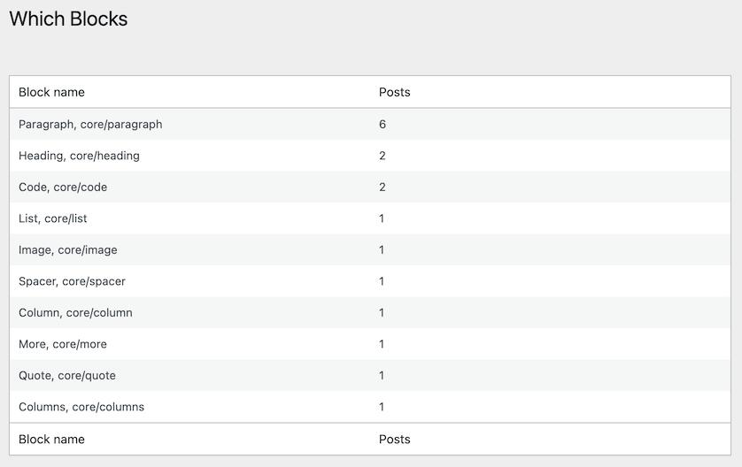Image resolution: width=742 pixels, height=467 pixels.
Task: Select the Column, core/column row
Action: coord(370,312)
